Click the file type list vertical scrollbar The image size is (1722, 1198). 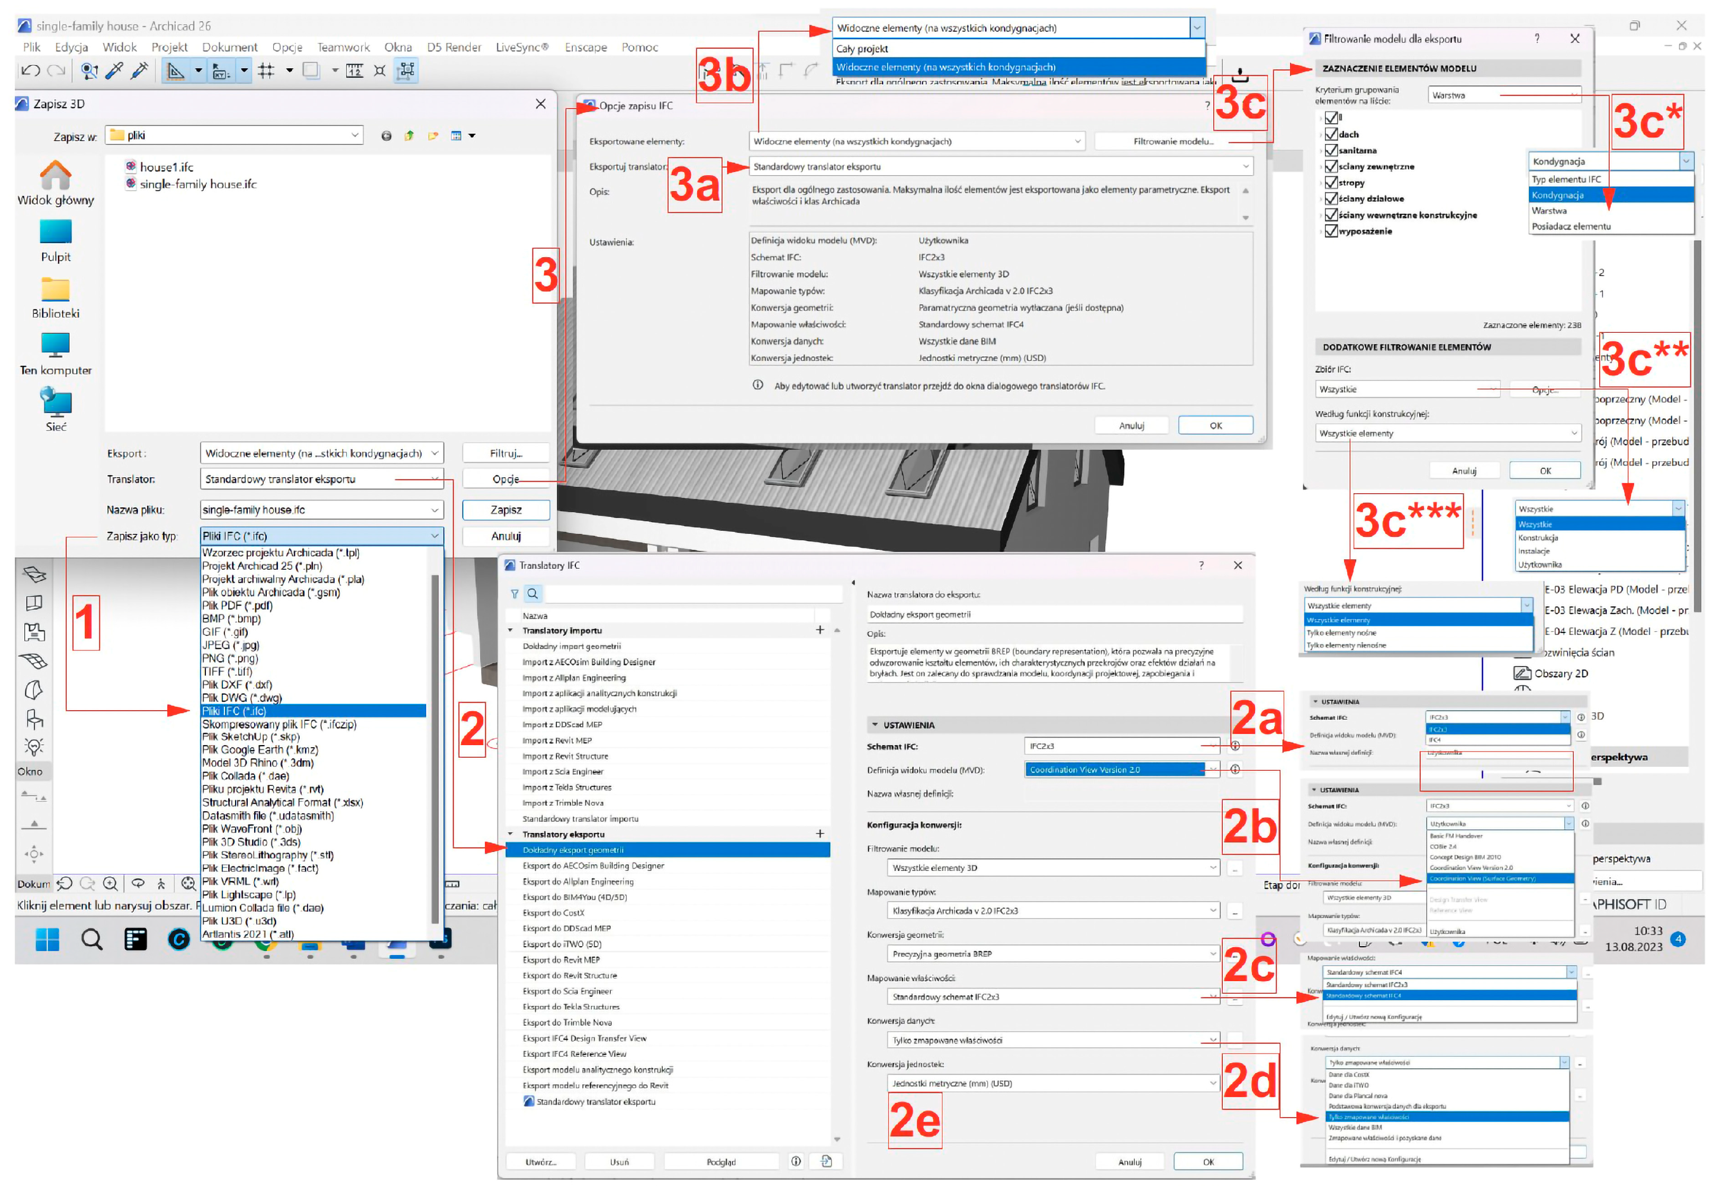(x=435, y=750)
